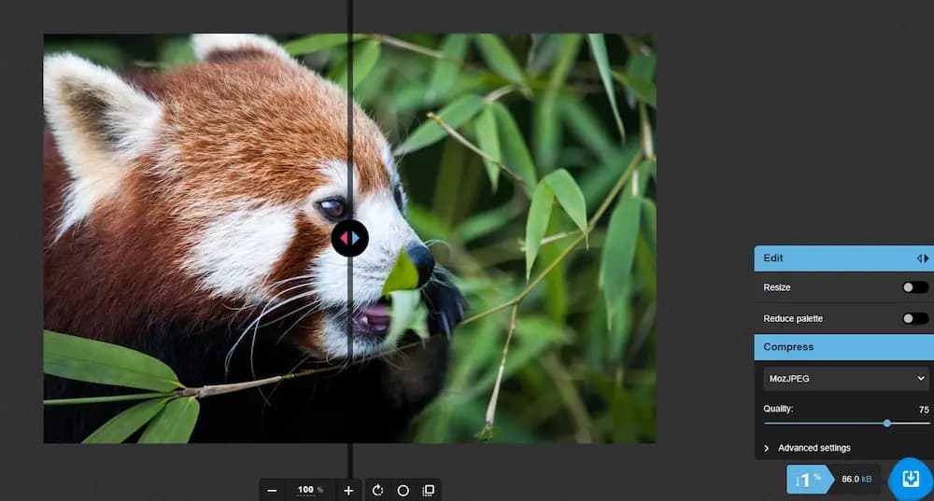
Task: Click the Resize label
Action: pos(777,287)
